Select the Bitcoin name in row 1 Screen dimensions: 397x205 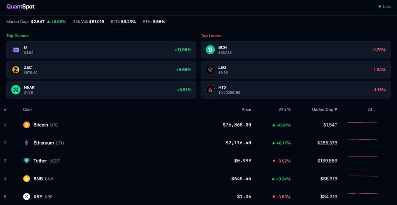point(40,125)
